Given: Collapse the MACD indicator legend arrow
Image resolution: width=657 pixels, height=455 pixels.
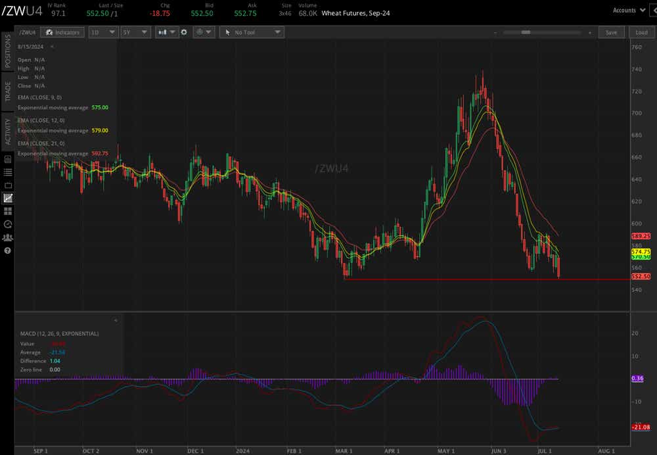Looking at the screenshot, I should pos(116,320).
